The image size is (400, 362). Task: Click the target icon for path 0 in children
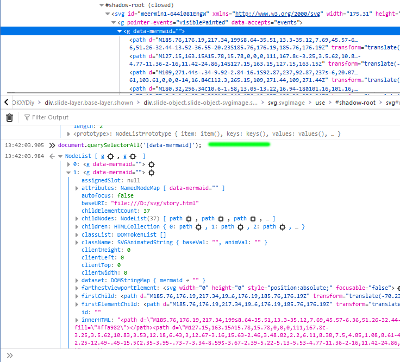click(199, 227)
